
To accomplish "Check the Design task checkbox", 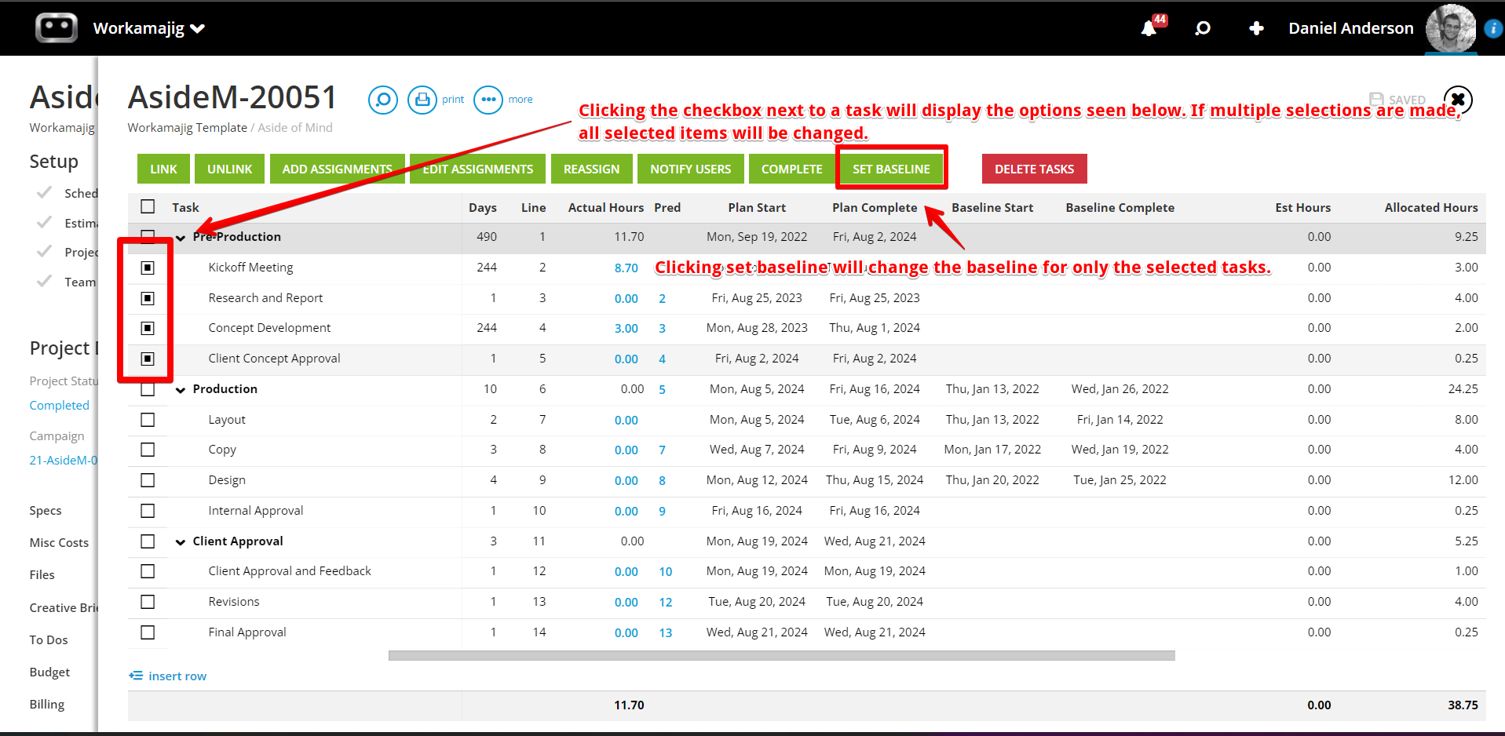I will pyautogui.click(x=148, y=480).
